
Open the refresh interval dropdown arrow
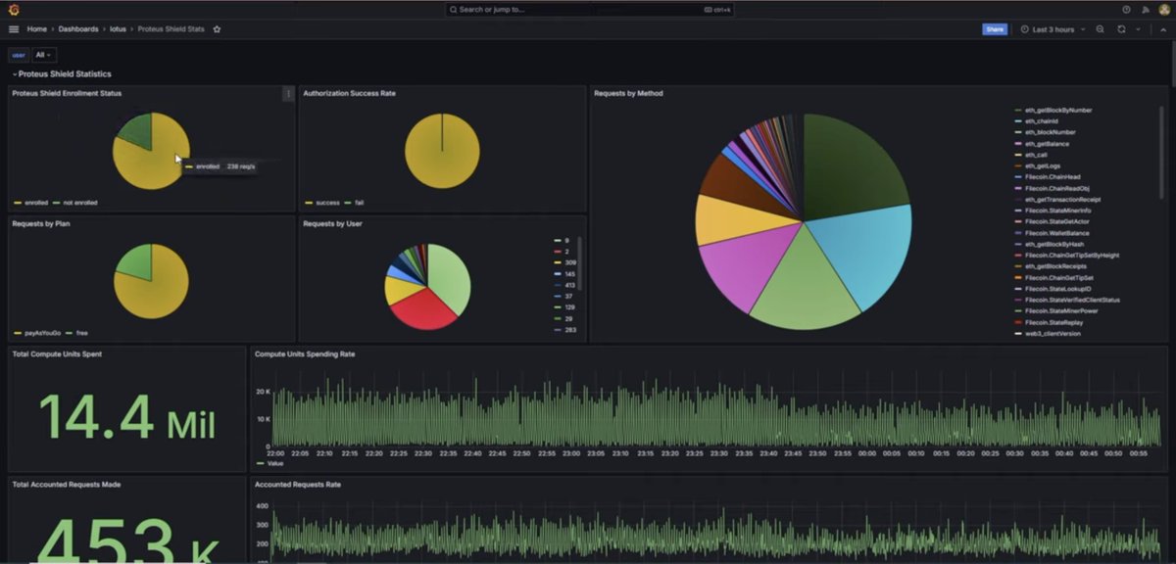(1138, 29)
